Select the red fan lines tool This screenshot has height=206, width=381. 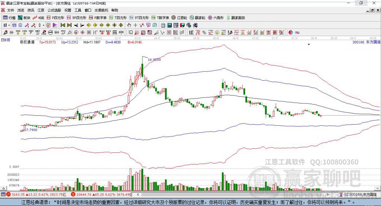pos(137,33)
